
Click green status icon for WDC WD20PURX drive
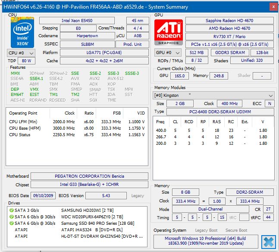(12, 217)
